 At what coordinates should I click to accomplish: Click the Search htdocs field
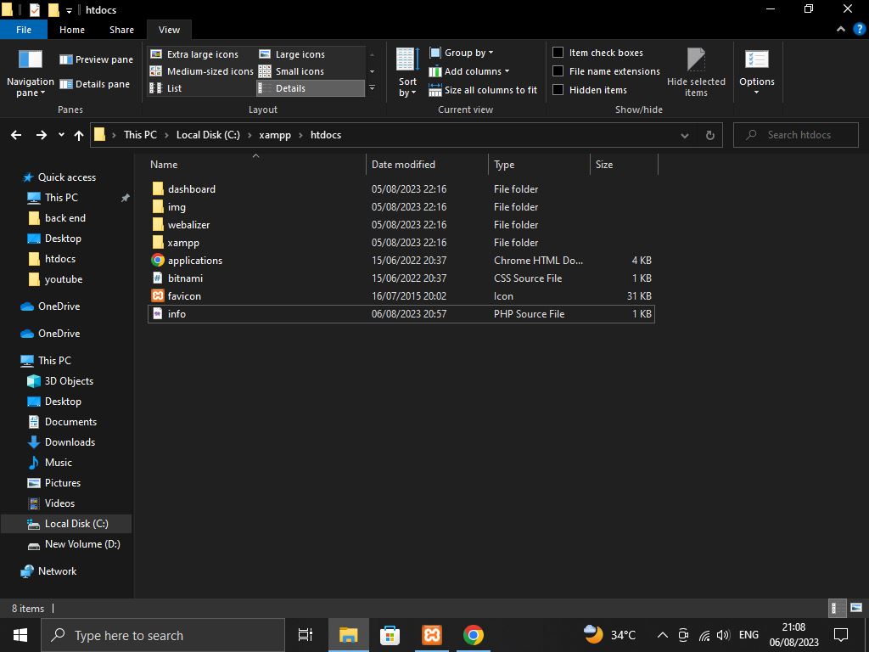(796, 135)
